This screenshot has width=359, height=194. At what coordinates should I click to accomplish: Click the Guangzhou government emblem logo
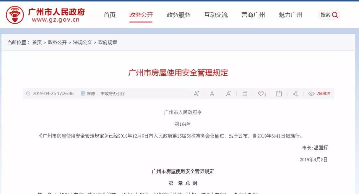click(x=15, y=15)
